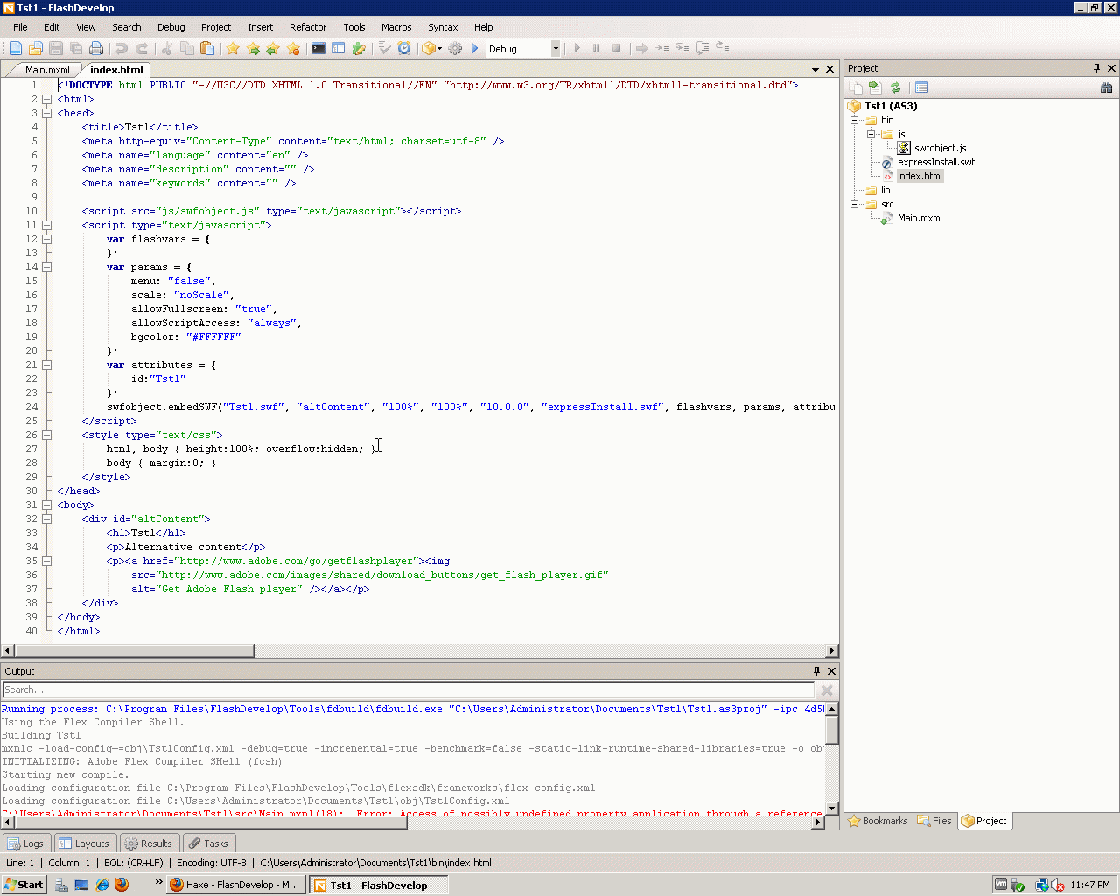Click the blue Test Project play icon
Image resolution: width=1120 pixels, height=896 pixels.
coord(475,49)
